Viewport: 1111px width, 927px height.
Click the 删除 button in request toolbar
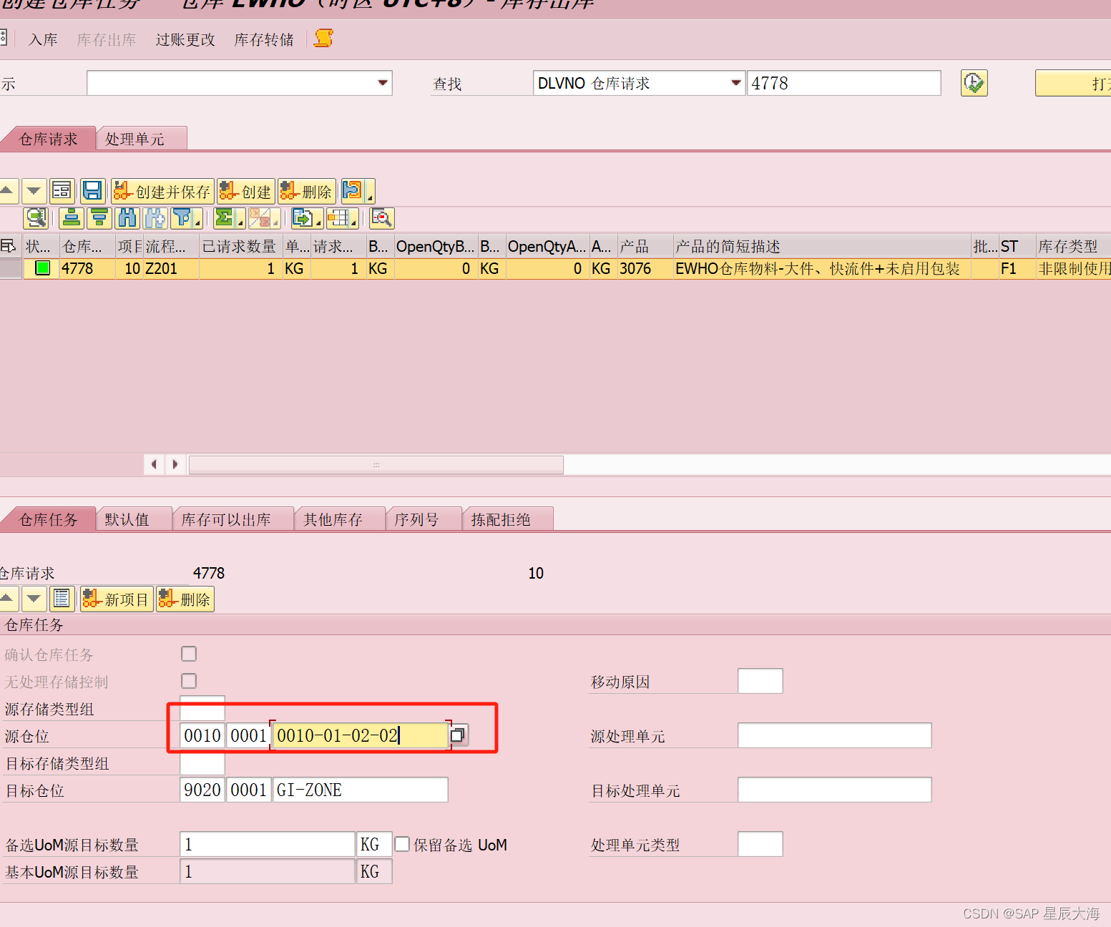point(307,191)
